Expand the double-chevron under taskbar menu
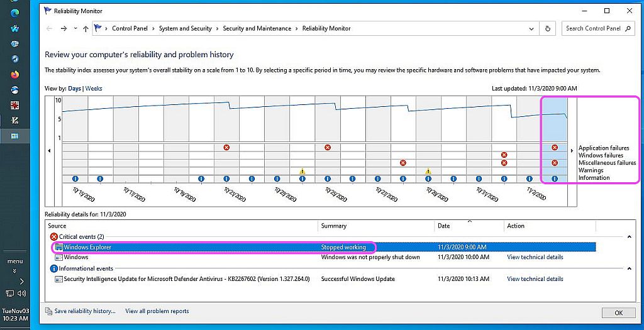 click(x=15, y=271)
